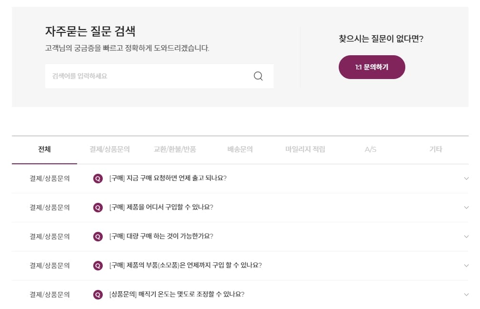The image size is (480, 309).
Task: Switch to the 기타 tab
Action: [x=435, y=149]
